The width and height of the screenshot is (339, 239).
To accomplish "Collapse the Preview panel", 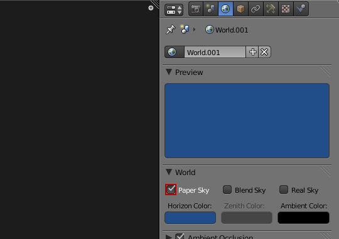I will click(x=169, y=72).
